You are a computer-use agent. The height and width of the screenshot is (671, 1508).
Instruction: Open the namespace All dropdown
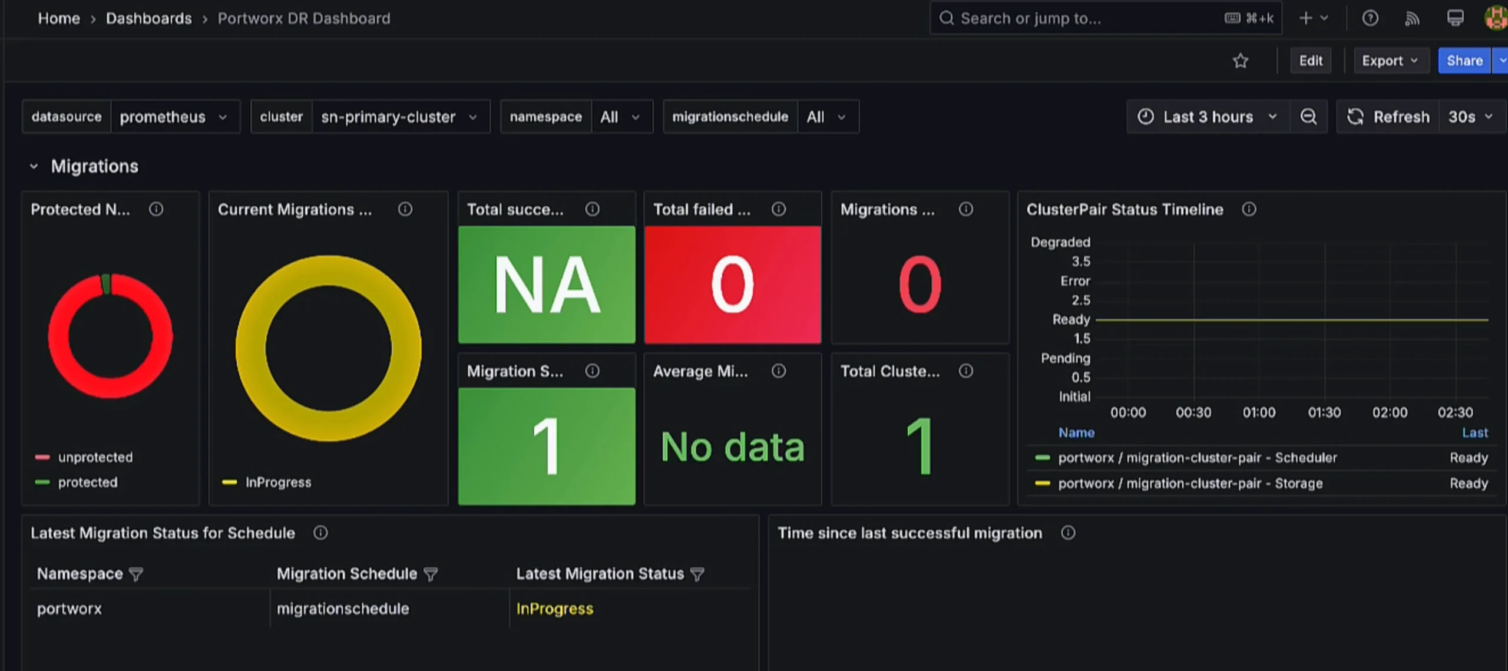pos(621,117)
